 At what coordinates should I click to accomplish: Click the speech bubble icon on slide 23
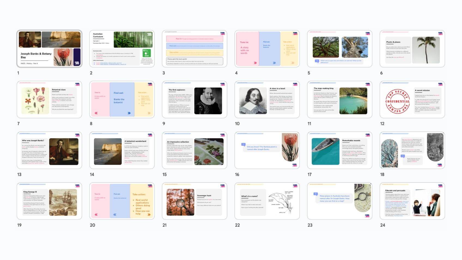316,194
